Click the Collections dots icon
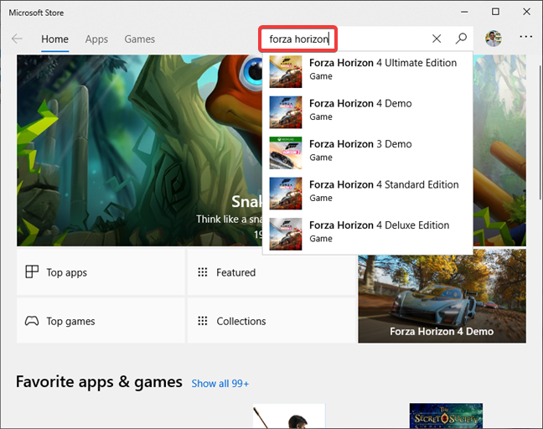The width and height of the screenshot is (543, 429). (x=203, y=321)
